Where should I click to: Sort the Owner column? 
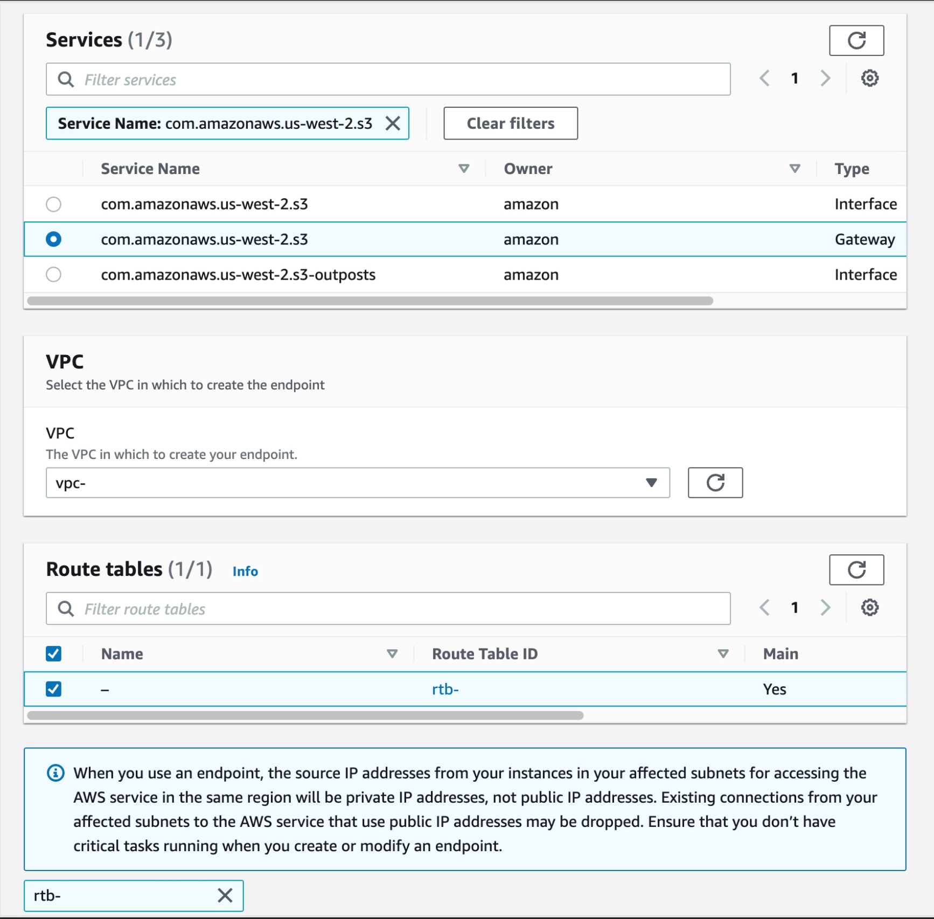tap(794, 169)
